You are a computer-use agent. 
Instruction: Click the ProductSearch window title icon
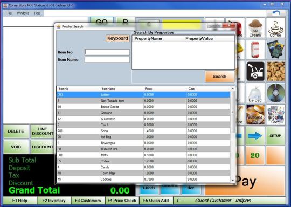coord(58,26)
